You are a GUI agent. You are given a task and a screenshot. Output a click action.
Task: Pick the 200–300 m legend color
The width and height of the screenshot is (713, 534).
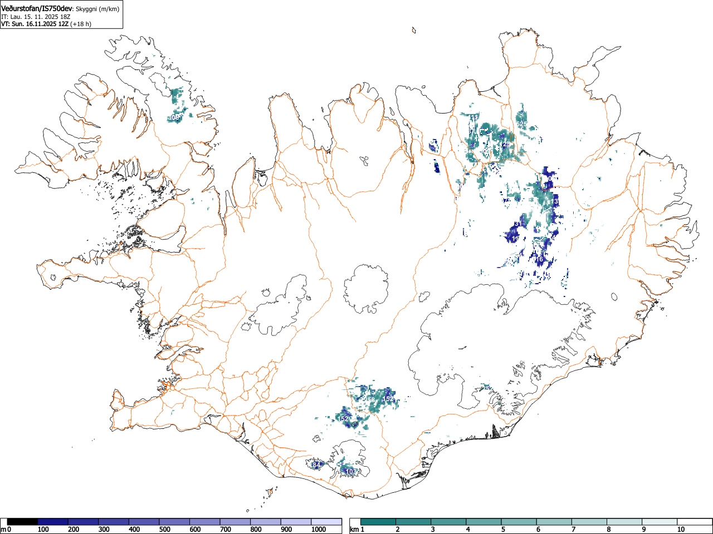coord(84,522)
